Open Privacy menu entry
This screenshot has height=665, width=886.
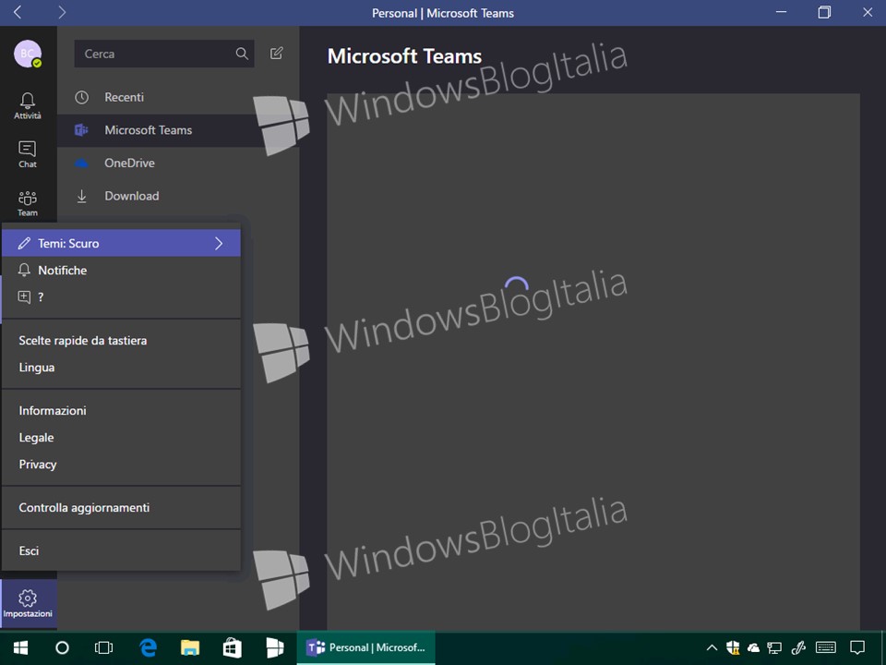click(121, 465)
